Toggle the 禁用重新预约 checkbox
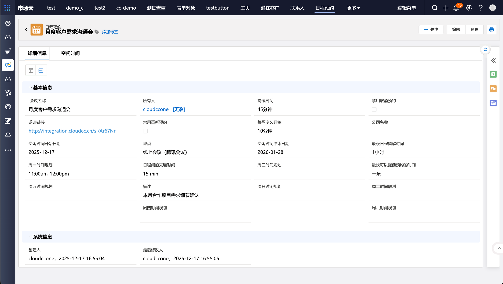 point(145,131)
